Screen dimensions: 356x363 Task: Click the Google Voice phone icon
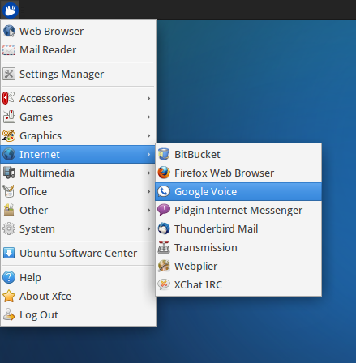coord(164,191)
